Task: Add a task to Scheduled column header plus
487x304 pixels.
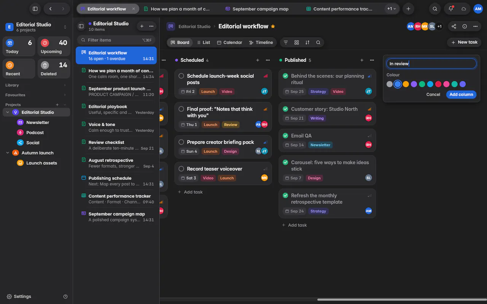Action: 258,60
